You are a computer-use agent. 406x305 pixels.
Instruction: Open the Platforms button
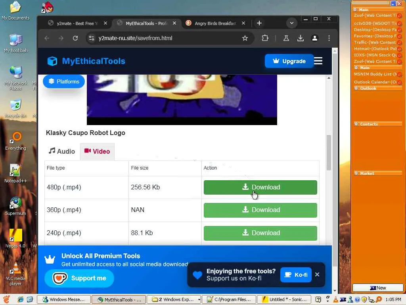coord(64,81)
